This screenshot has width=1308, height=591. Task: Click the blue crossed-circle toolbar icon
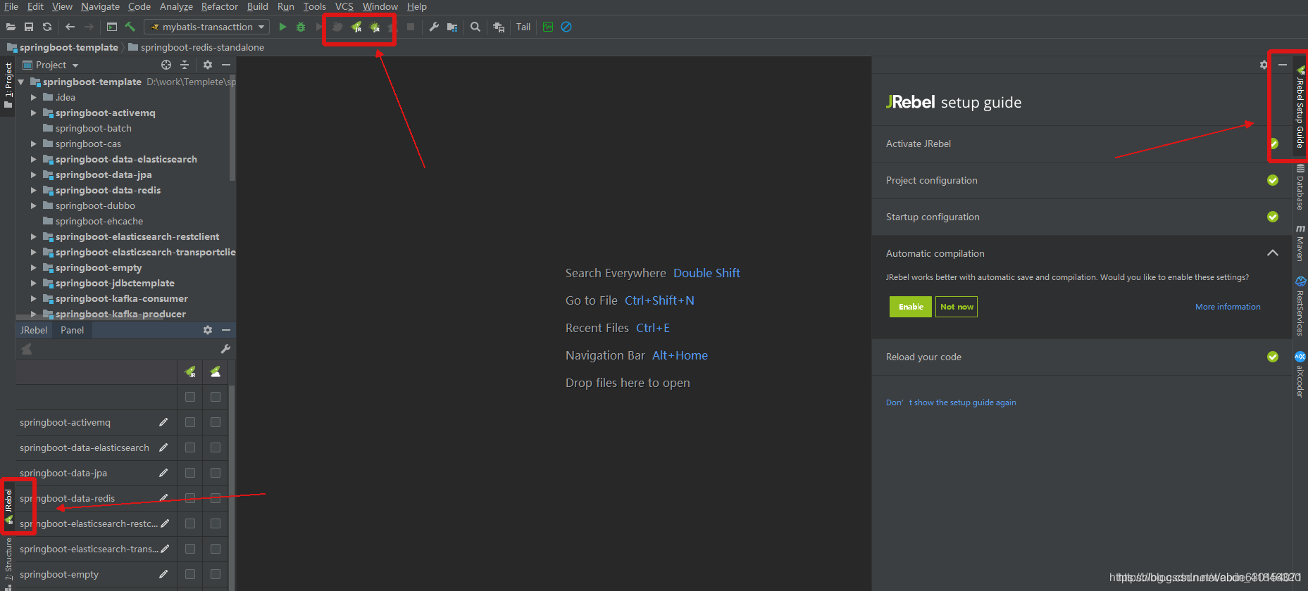click(x=566, y=27)
